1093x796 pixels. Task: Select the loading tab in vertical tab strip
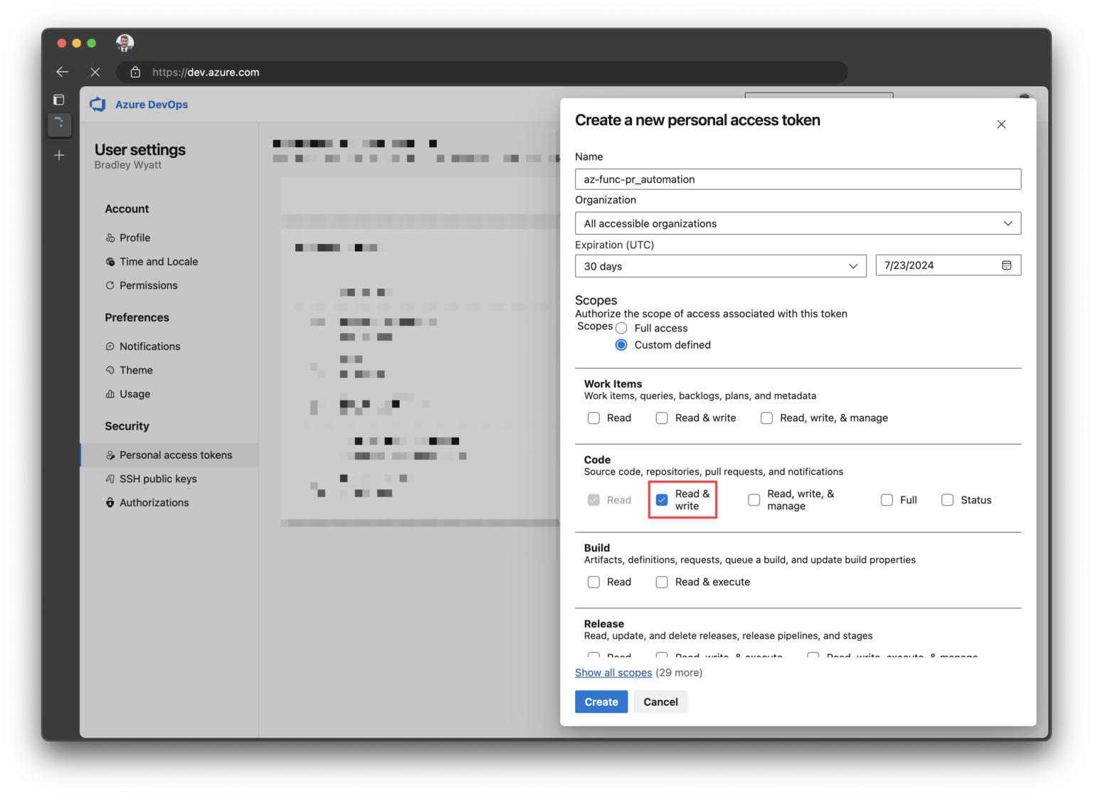(59, 124)
